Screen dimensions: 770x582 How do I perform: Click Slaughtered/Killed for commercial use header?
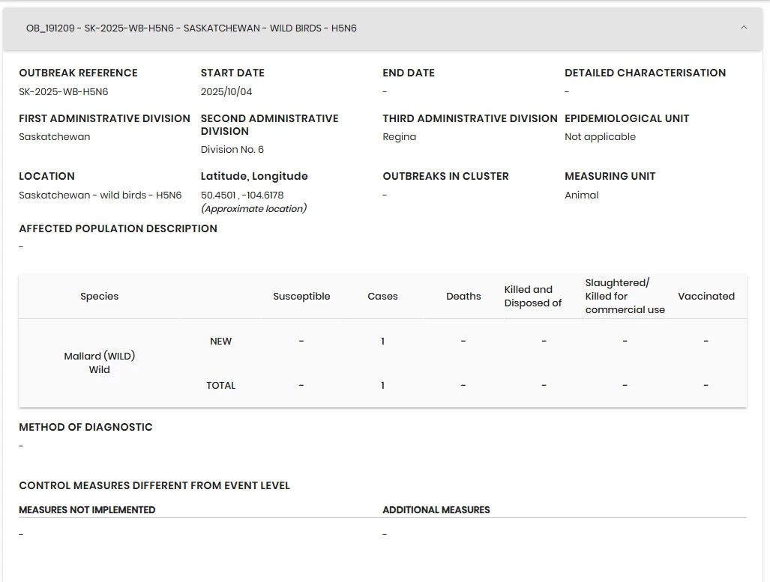(x=625, y=297)
